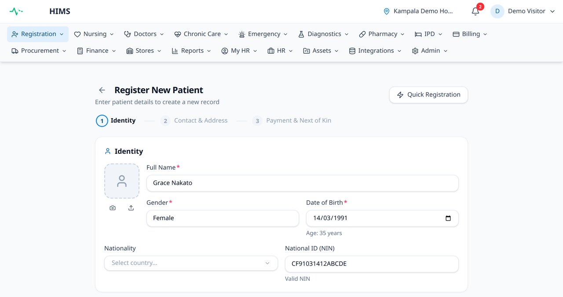The image size is (563, 297).
Task: Click the Date of Birth field
Action: pyautogui.click(x=382, y=218)
